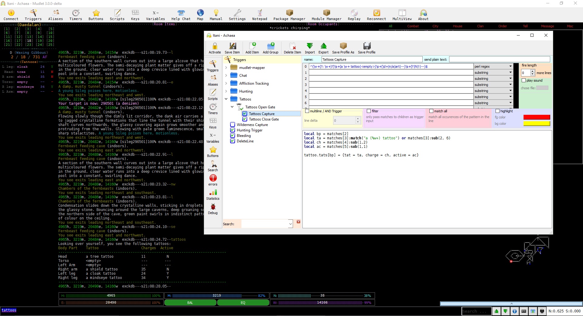
Task: Open errors view in editor sidebar
Action: (213, 180)
